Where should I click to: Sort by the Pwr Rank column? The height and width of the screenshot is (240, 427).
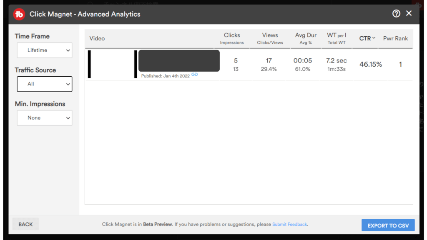tap(395, 38)
